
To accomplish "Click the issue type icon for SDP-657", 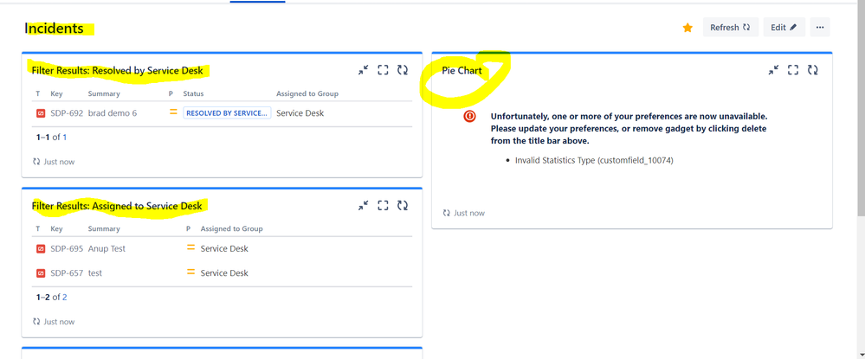I will [x=41, y=273].
